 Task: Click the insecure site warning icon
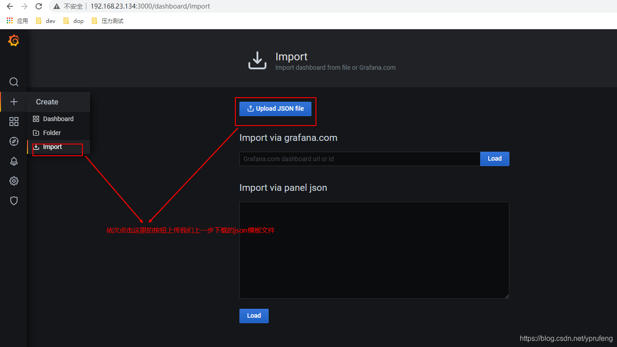click(57, 6)
